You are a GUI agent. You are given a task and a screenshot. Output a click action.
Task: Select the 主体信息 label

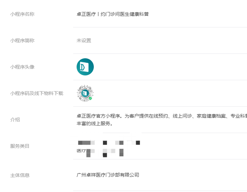tap(20, 175)
